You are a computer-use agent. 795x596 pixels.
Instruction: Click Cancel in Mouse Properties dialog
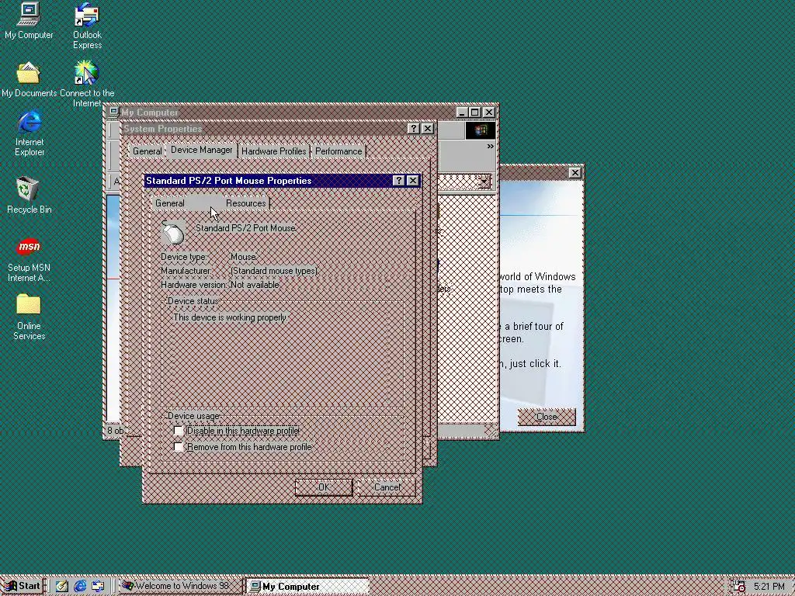(x=387, y=487)
